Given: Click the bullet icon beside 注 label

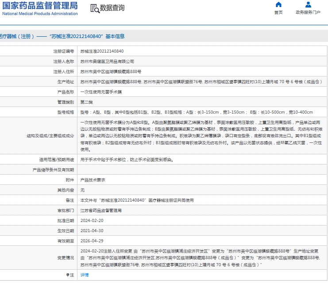Looking at the screenshot, I should point(68,275).
